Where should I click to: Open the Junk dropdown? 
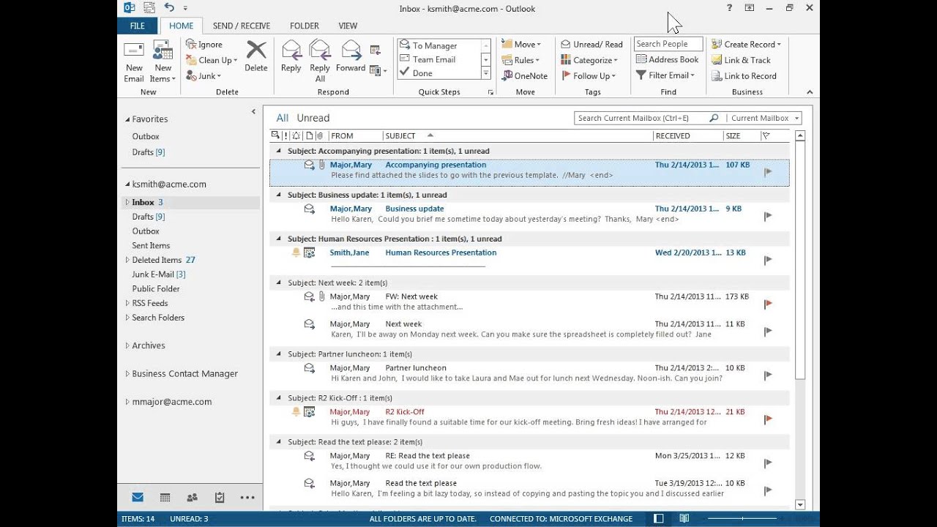pos(204,75)
